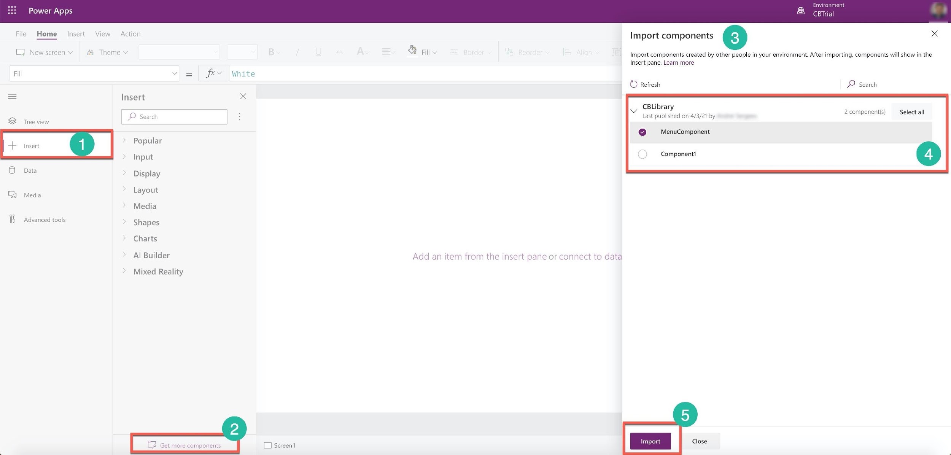The width and height of the screenshot is (951, 455).
Task: Open the Data cylinder icon
Action: pyautogui.click(x=12, y=170)
